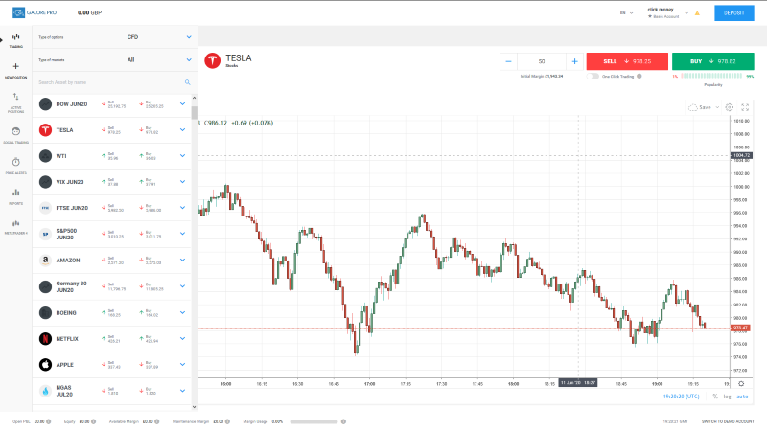
Task: Click the trade amount field showing 50
Action: point(542,61)
